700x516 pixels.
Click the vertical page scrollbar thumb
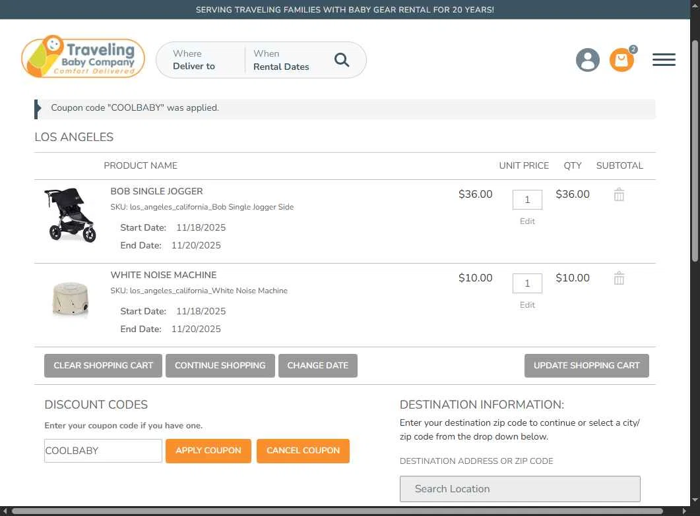point(695,151)
